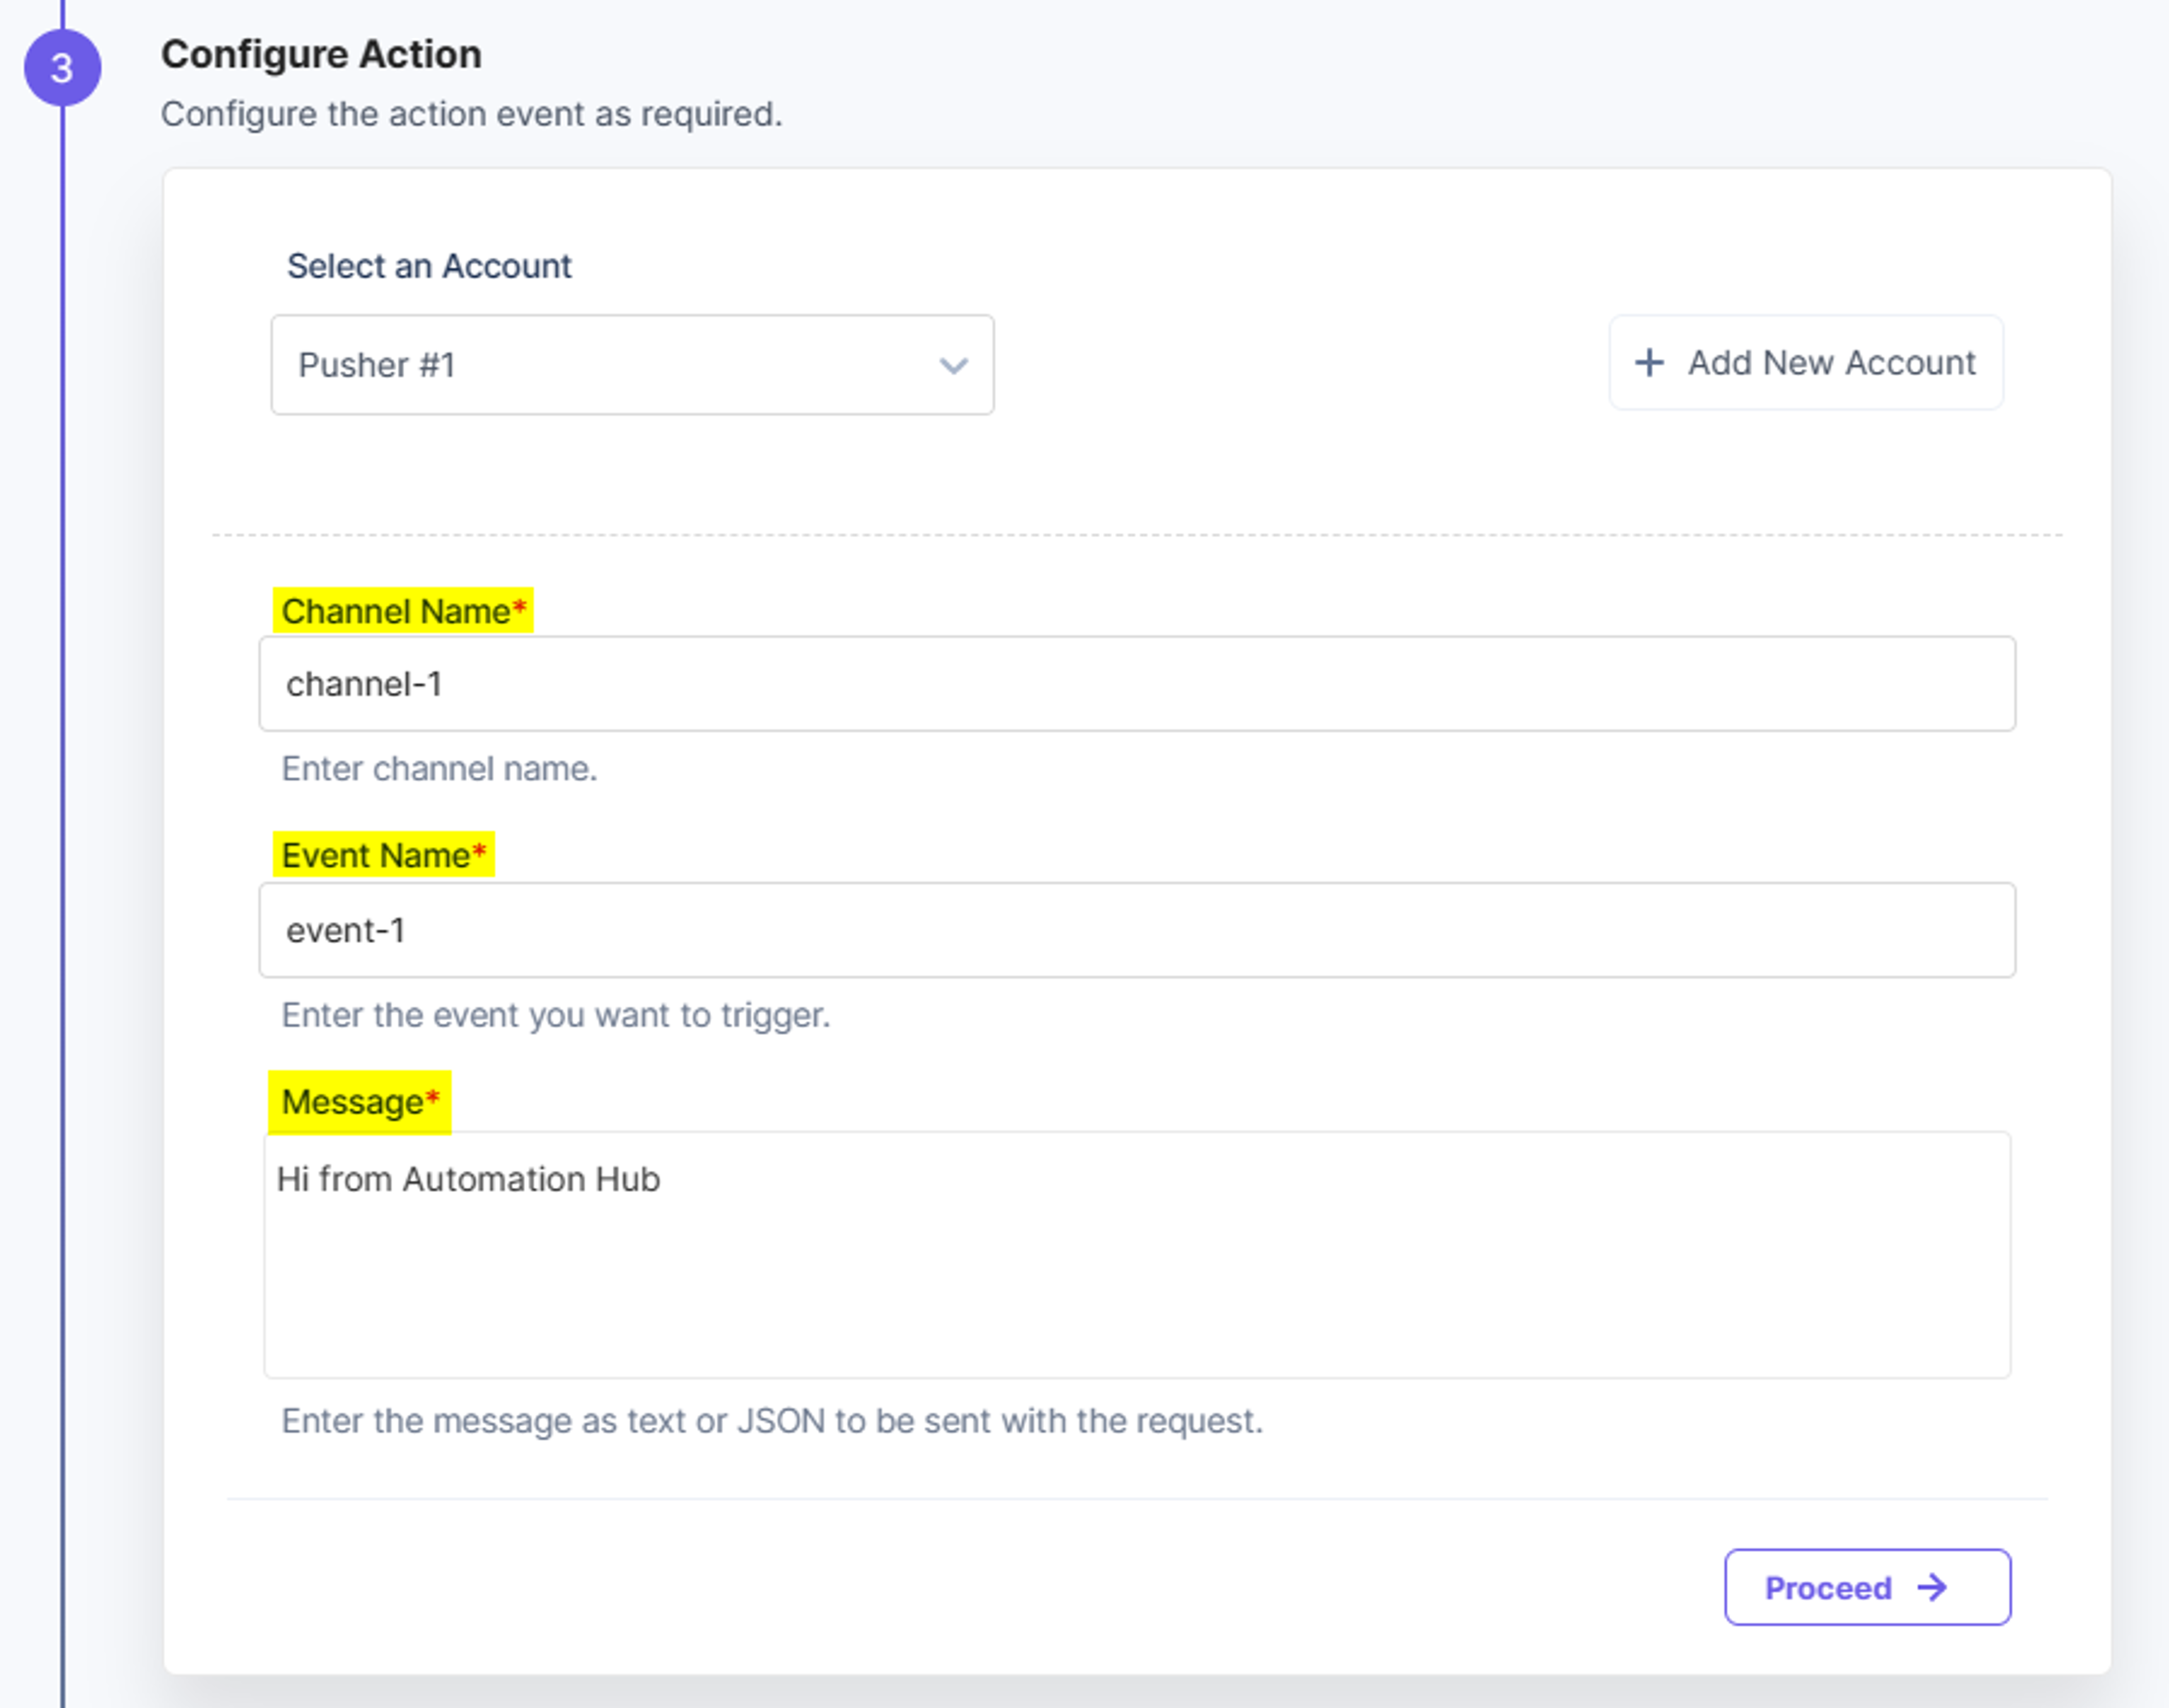Click the Event Name input field

pos(1136,930)
